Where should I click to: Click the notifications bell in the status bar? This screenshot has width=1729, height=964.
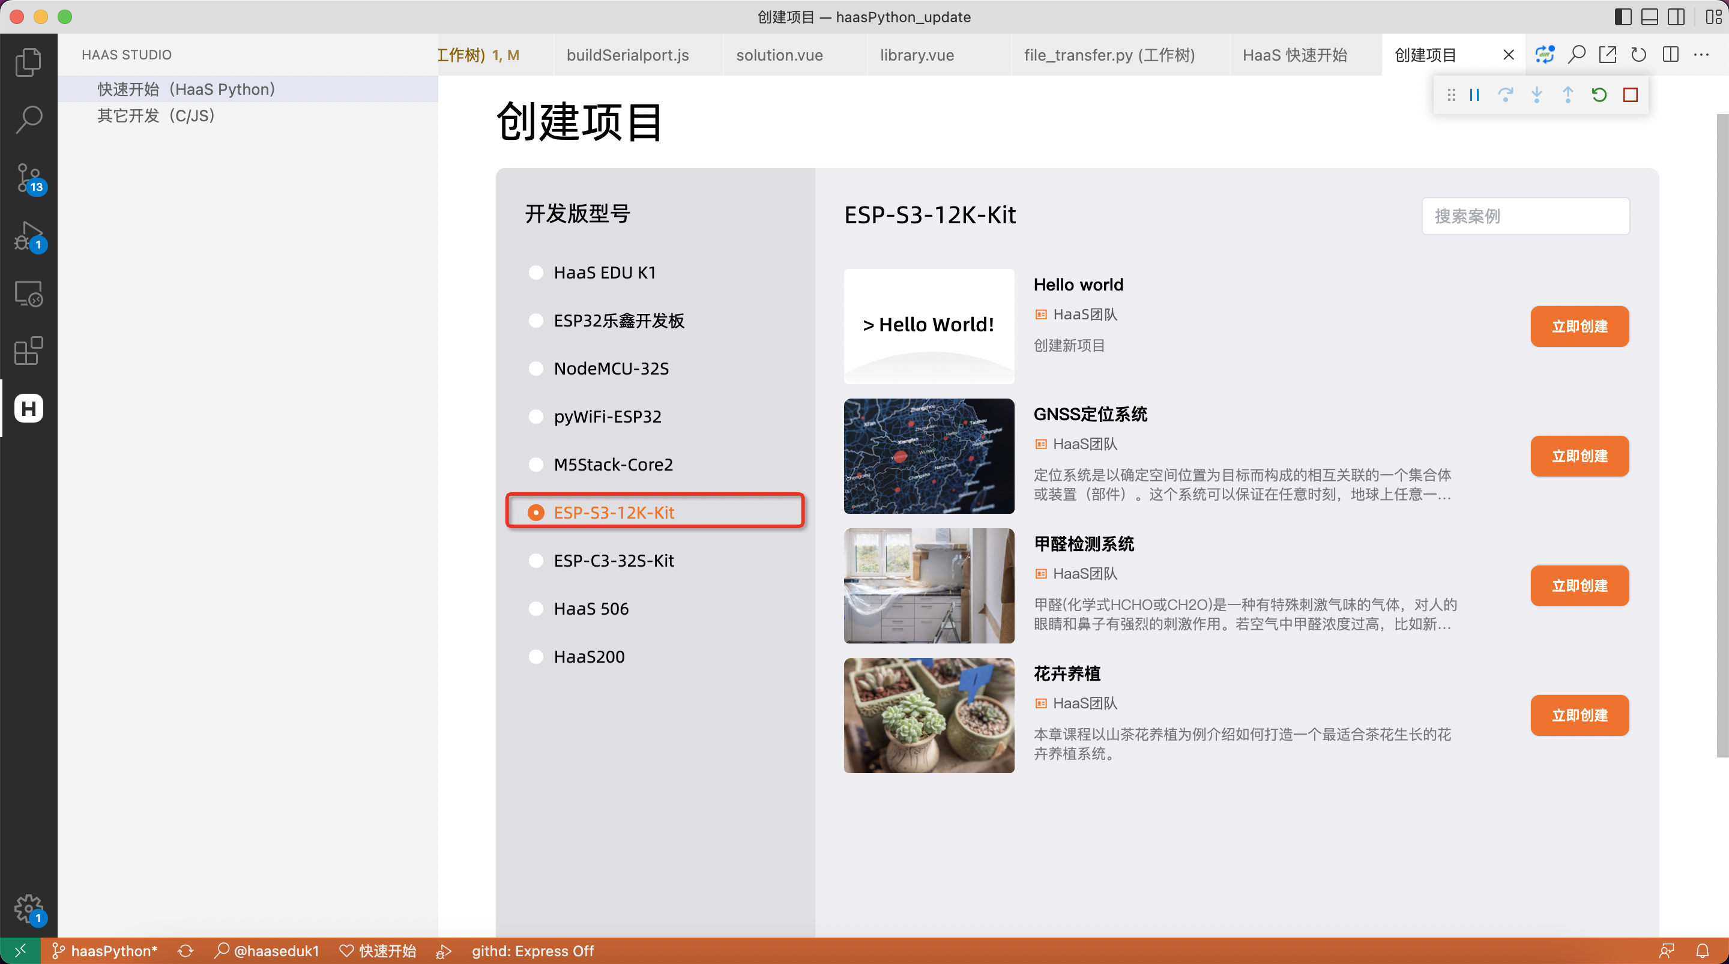point(1704,951)
